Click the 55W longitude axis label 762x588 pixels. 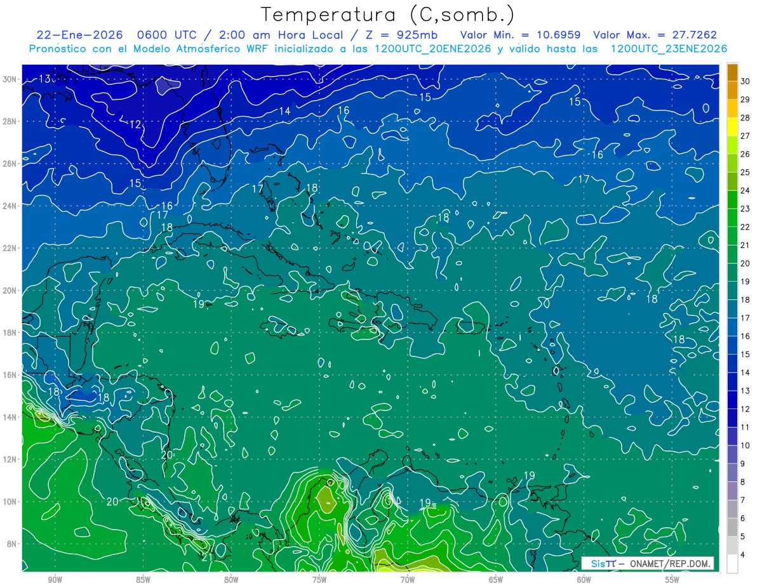(672, 580)
